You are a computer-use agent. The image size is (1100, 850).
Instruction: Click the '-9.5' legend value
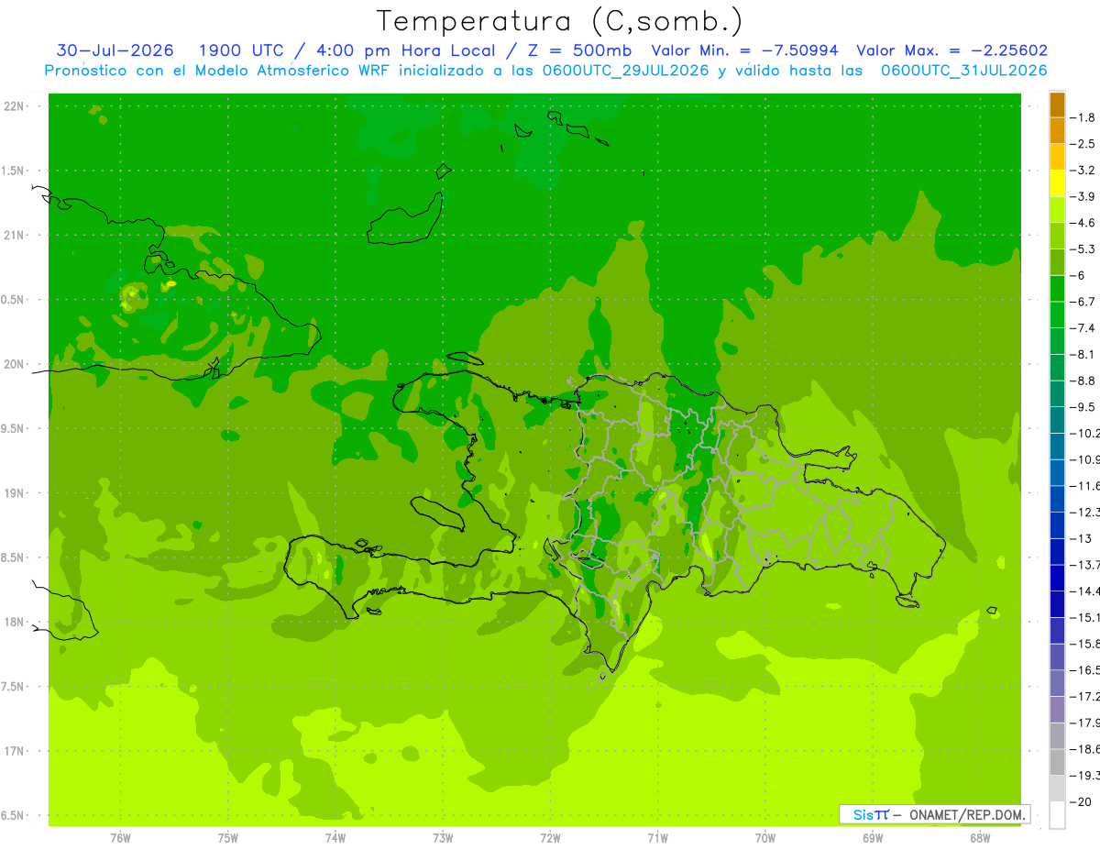1083,407
